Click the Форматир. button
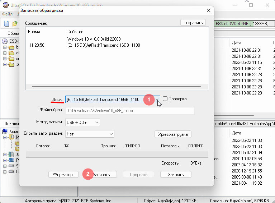Screen dimensions: 275x203 click(63, 175)
